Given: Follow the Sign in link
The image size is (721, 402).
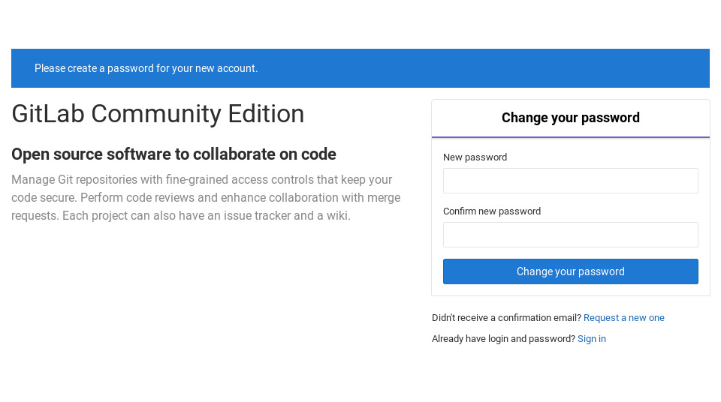Looking at the screenshot, I should tap(592, 339).
